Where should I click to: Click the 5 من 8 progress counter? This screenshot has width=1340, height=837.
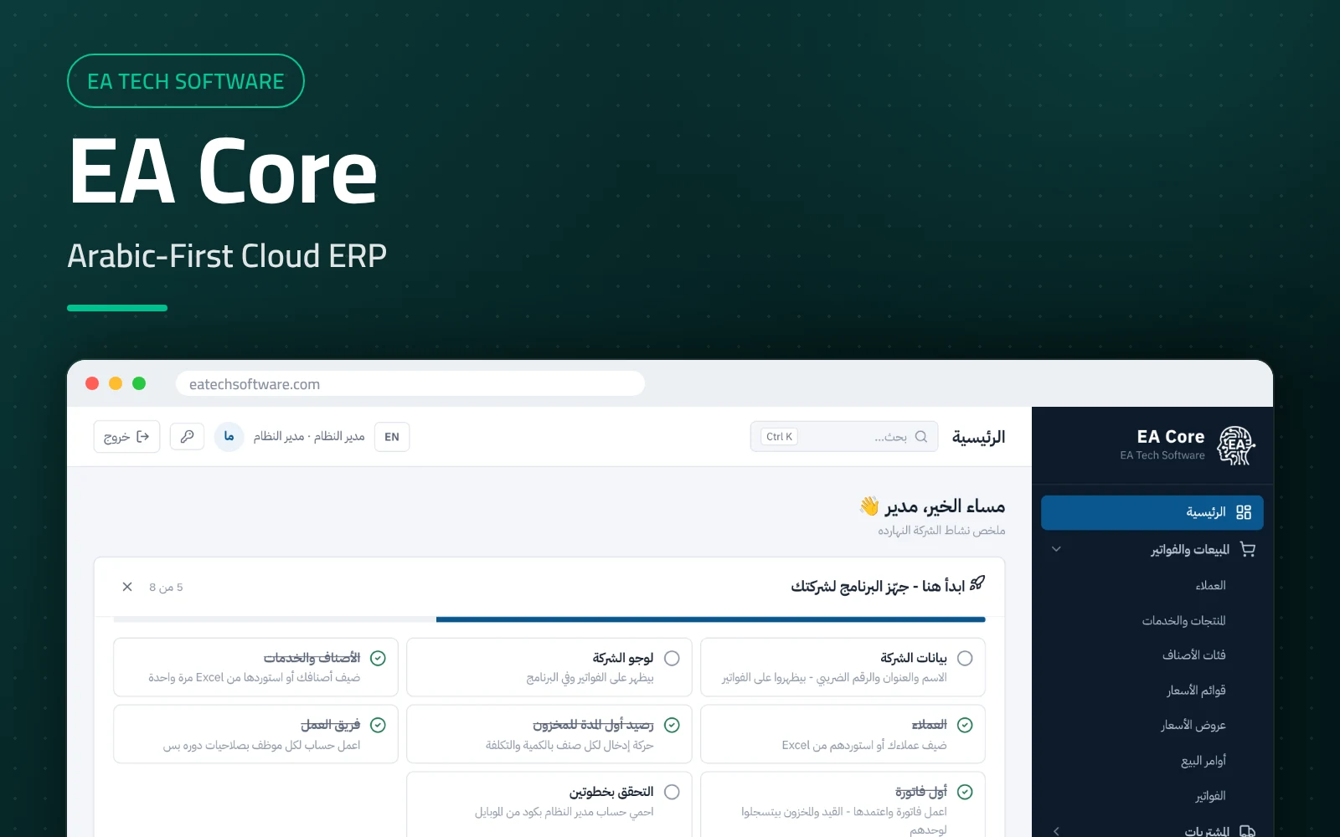coord(166,588)
